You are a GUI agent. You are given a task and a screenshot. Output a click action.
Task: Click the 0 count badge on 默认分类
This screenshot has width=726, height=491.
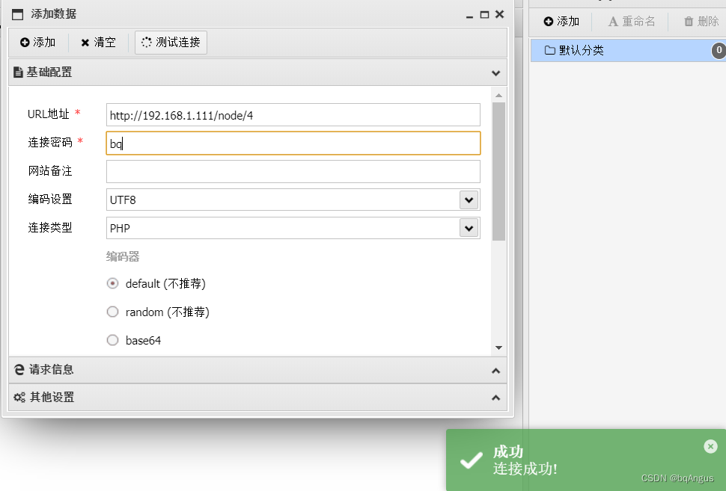pyautogui.click(x=719, y=50)
